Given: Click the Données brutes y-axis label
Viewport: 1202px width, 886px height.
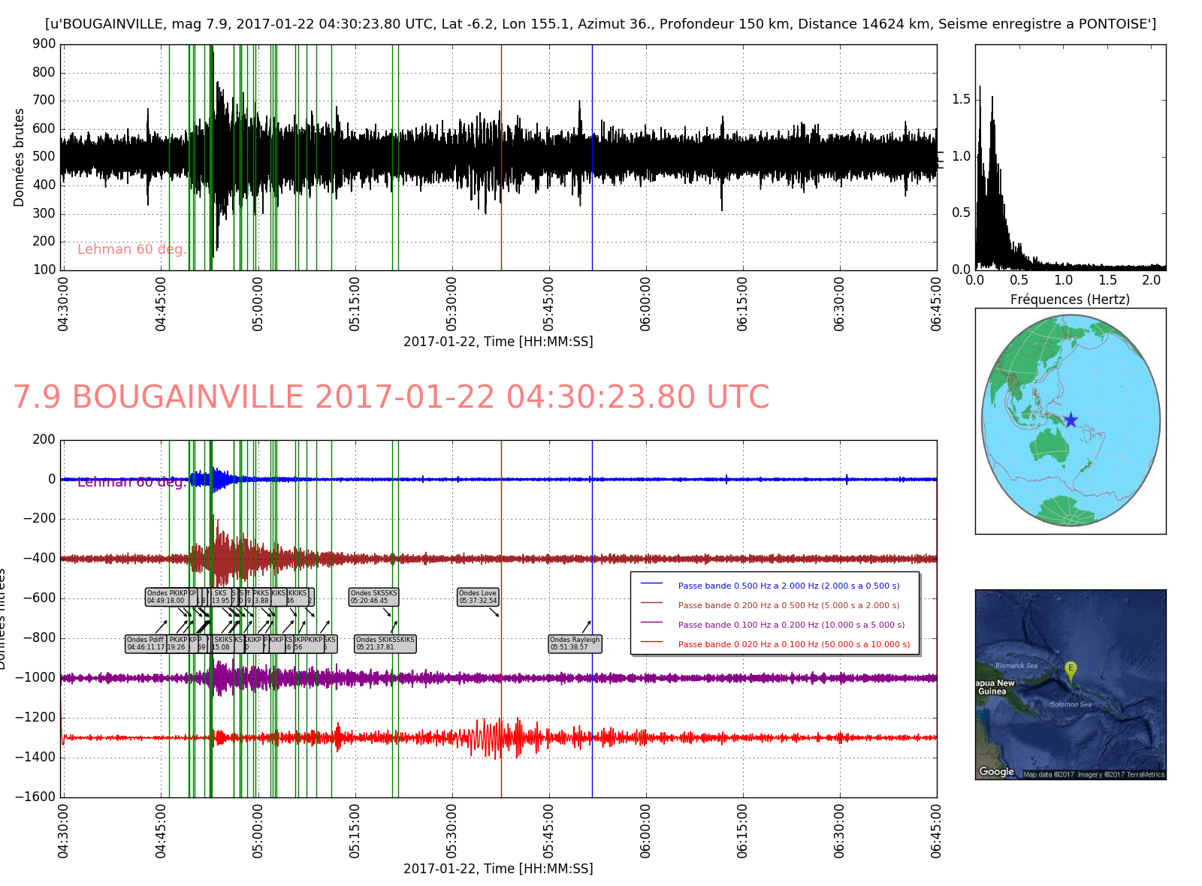Looking at the screenshot, I should (20, 158).
